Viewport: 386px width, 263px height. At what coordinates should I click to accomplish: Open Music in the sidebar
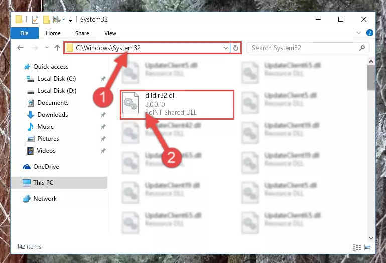(x=45, y=127)
